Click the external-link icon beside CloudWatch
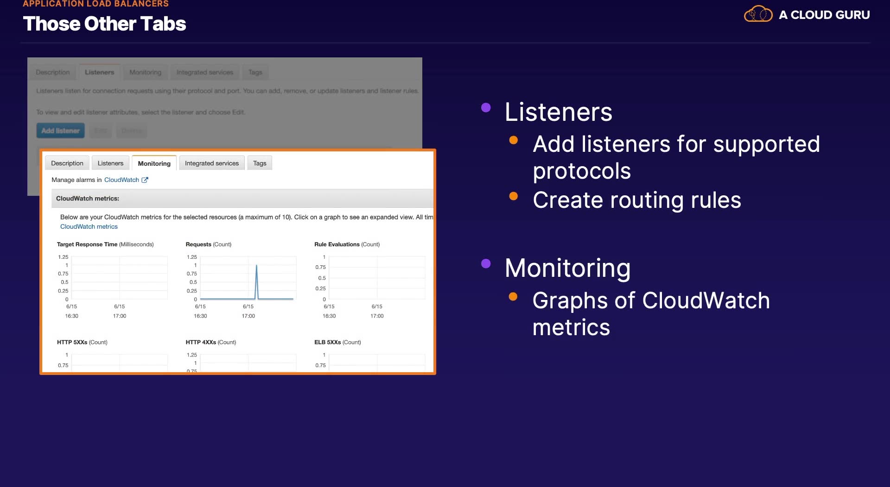890x487 pixels. (145, 180)
